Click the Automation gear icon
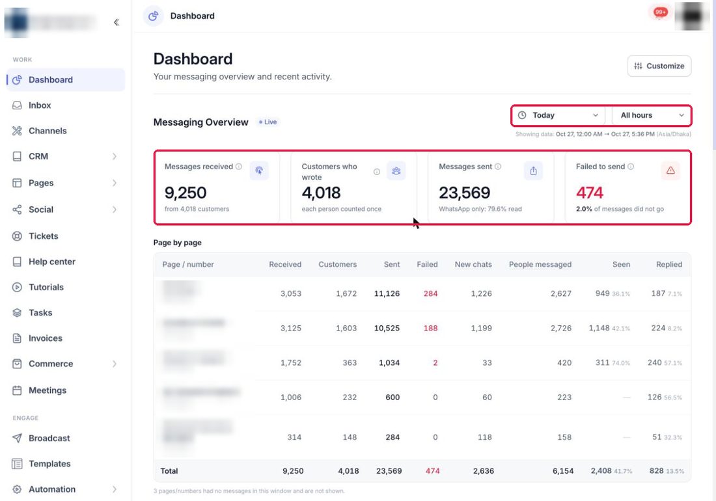The height and width of the screenshot is (501, 716). click(17, 489)
